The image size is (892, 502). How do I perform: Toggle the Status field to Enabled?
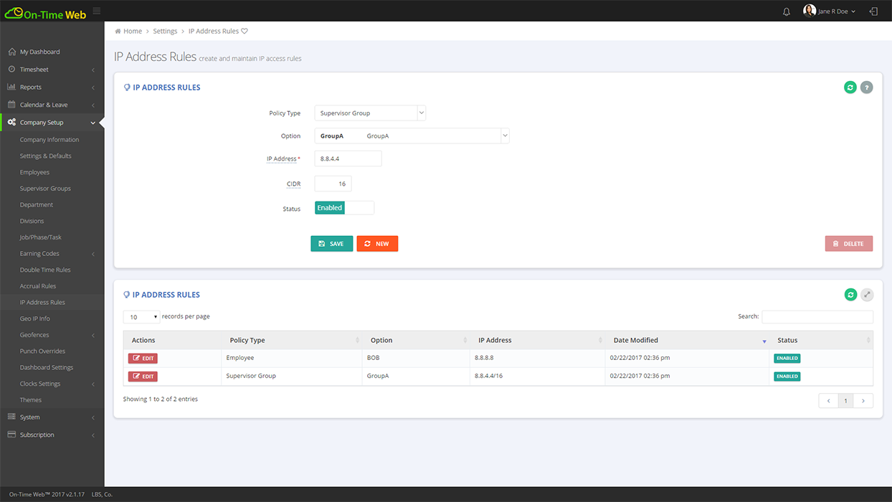click(x=329, y=207)
